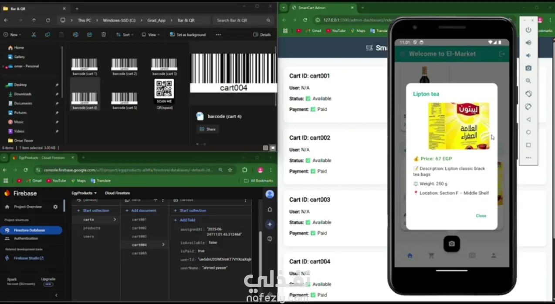Click the Cut icon in File Explorer toolbar

coord(34,35)
